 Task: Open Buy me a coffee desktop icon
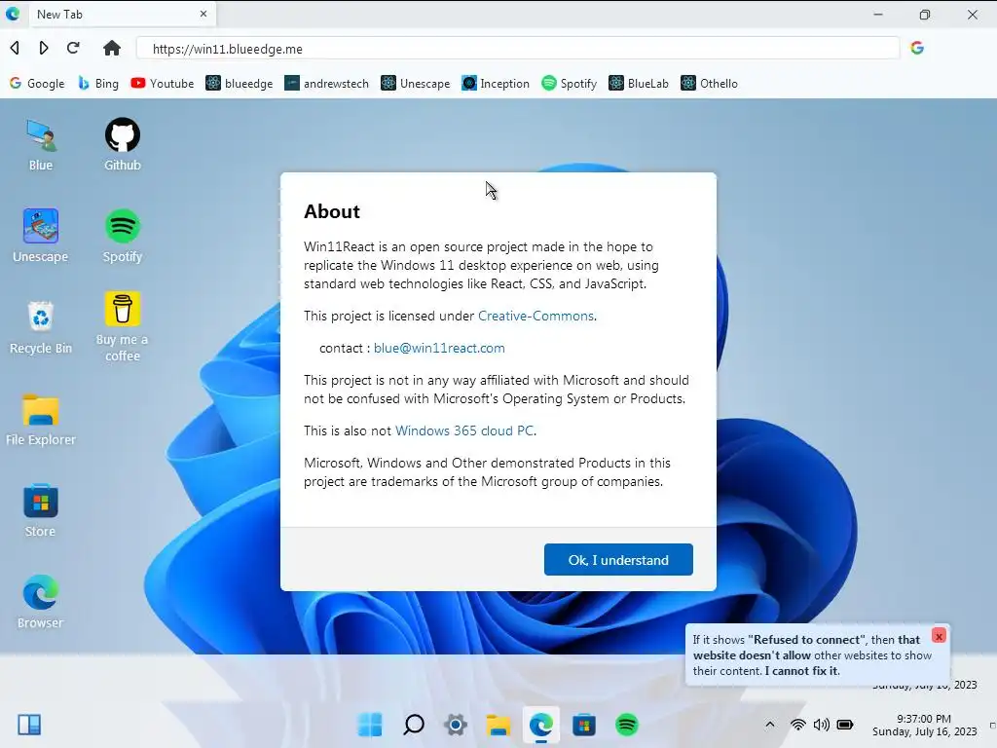(122, 327)
